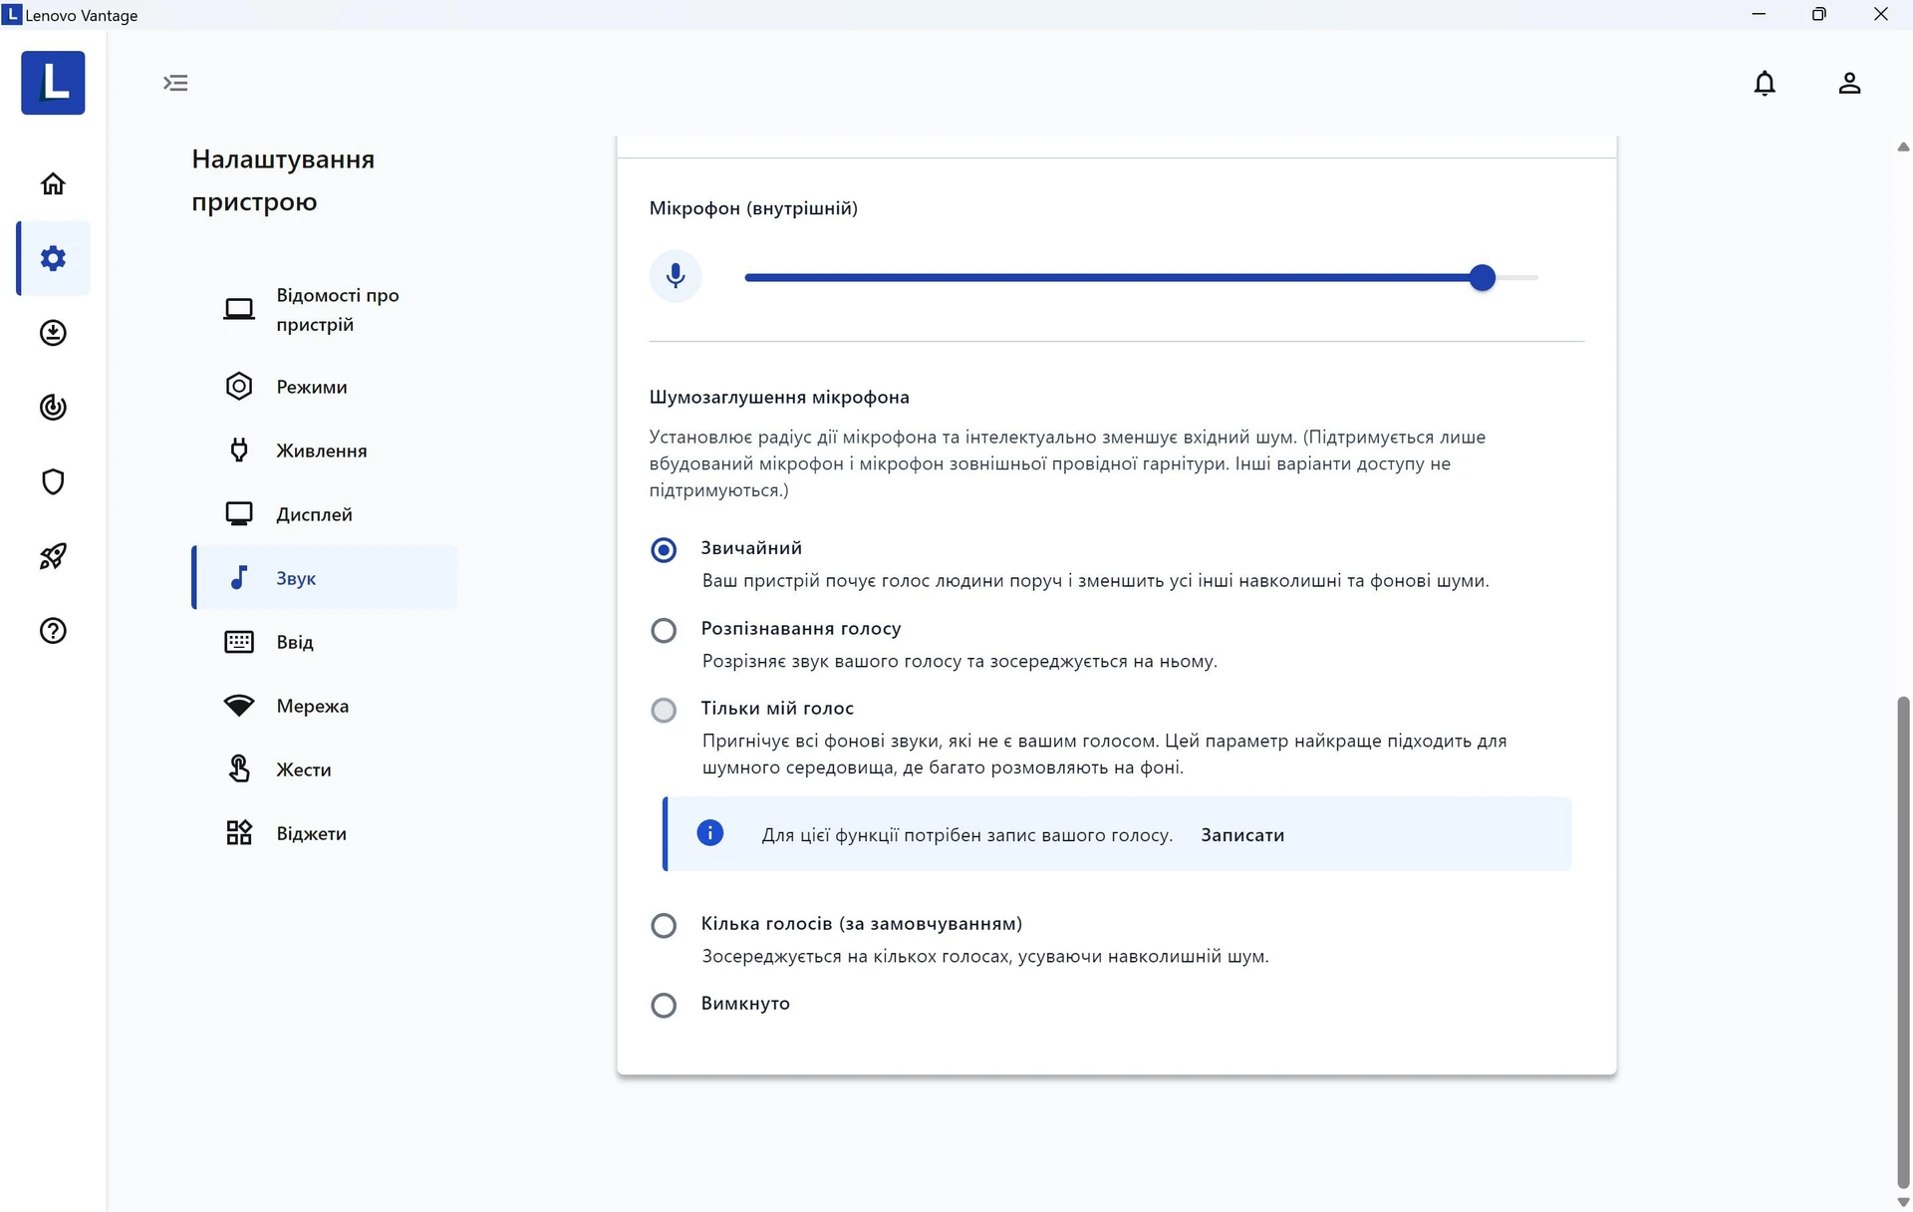Click the internal microphone volume slider handle
Viewport: 1913px width, 1212px height.
(1483, 278)
